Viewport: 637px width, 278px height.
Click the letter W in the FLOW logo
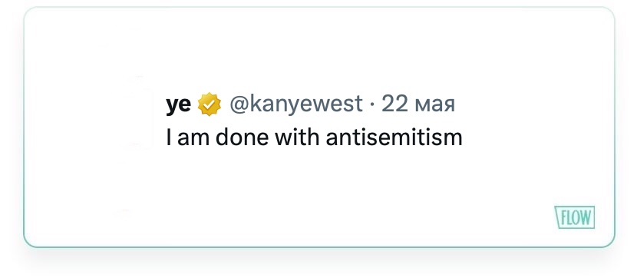point(585,218)
